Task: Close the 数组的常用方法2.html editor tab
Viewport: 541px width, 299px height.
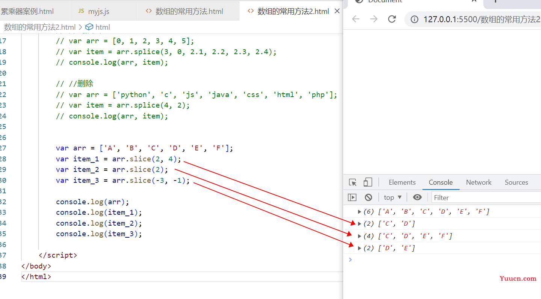Action: (337, 11)
